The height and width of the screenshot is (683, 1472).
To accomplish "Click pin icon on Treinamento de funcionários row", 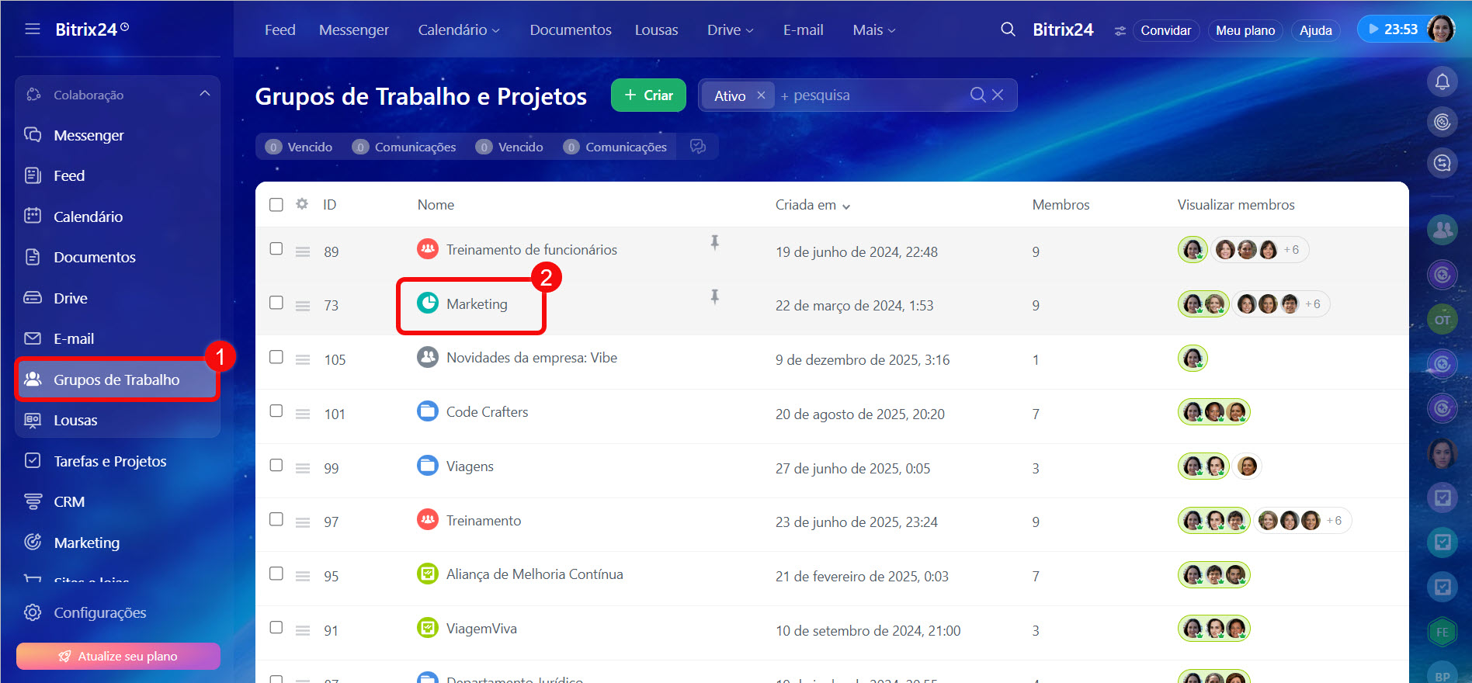I will (714, 243).
